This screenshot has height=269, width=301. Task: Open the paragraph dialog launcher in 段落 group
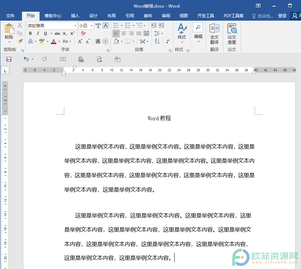pos(170,50)
